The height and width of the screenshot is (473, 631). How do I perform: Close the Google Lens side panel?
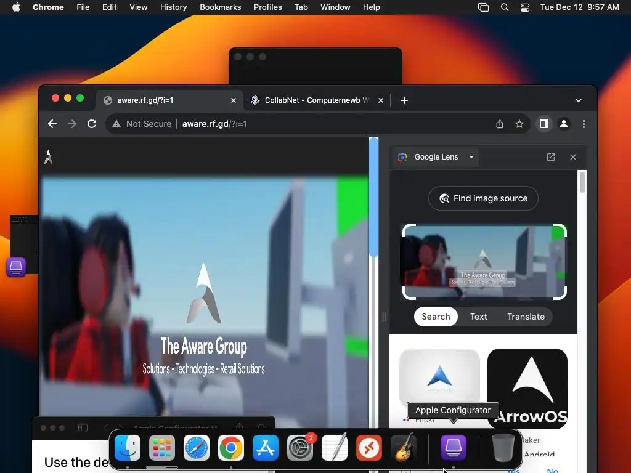[573, 157]
